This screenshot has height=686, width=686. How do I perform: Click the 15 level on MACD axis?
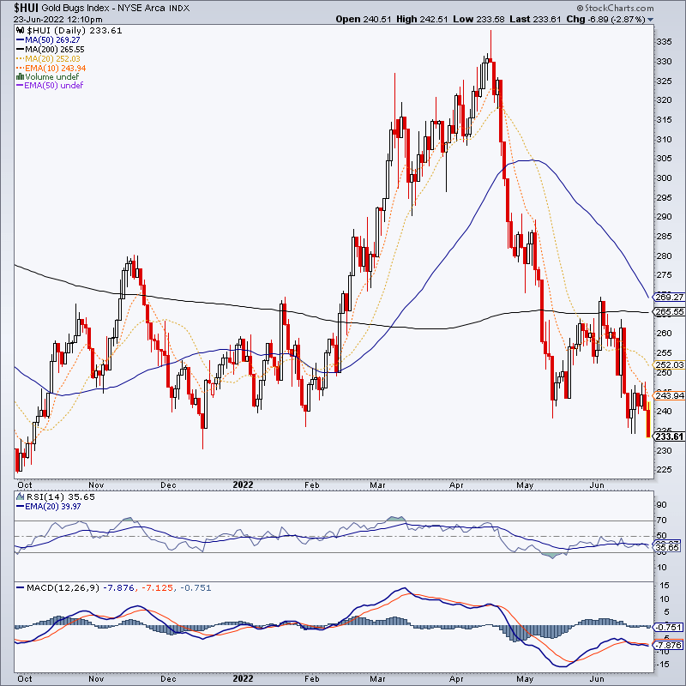(664, 586)
